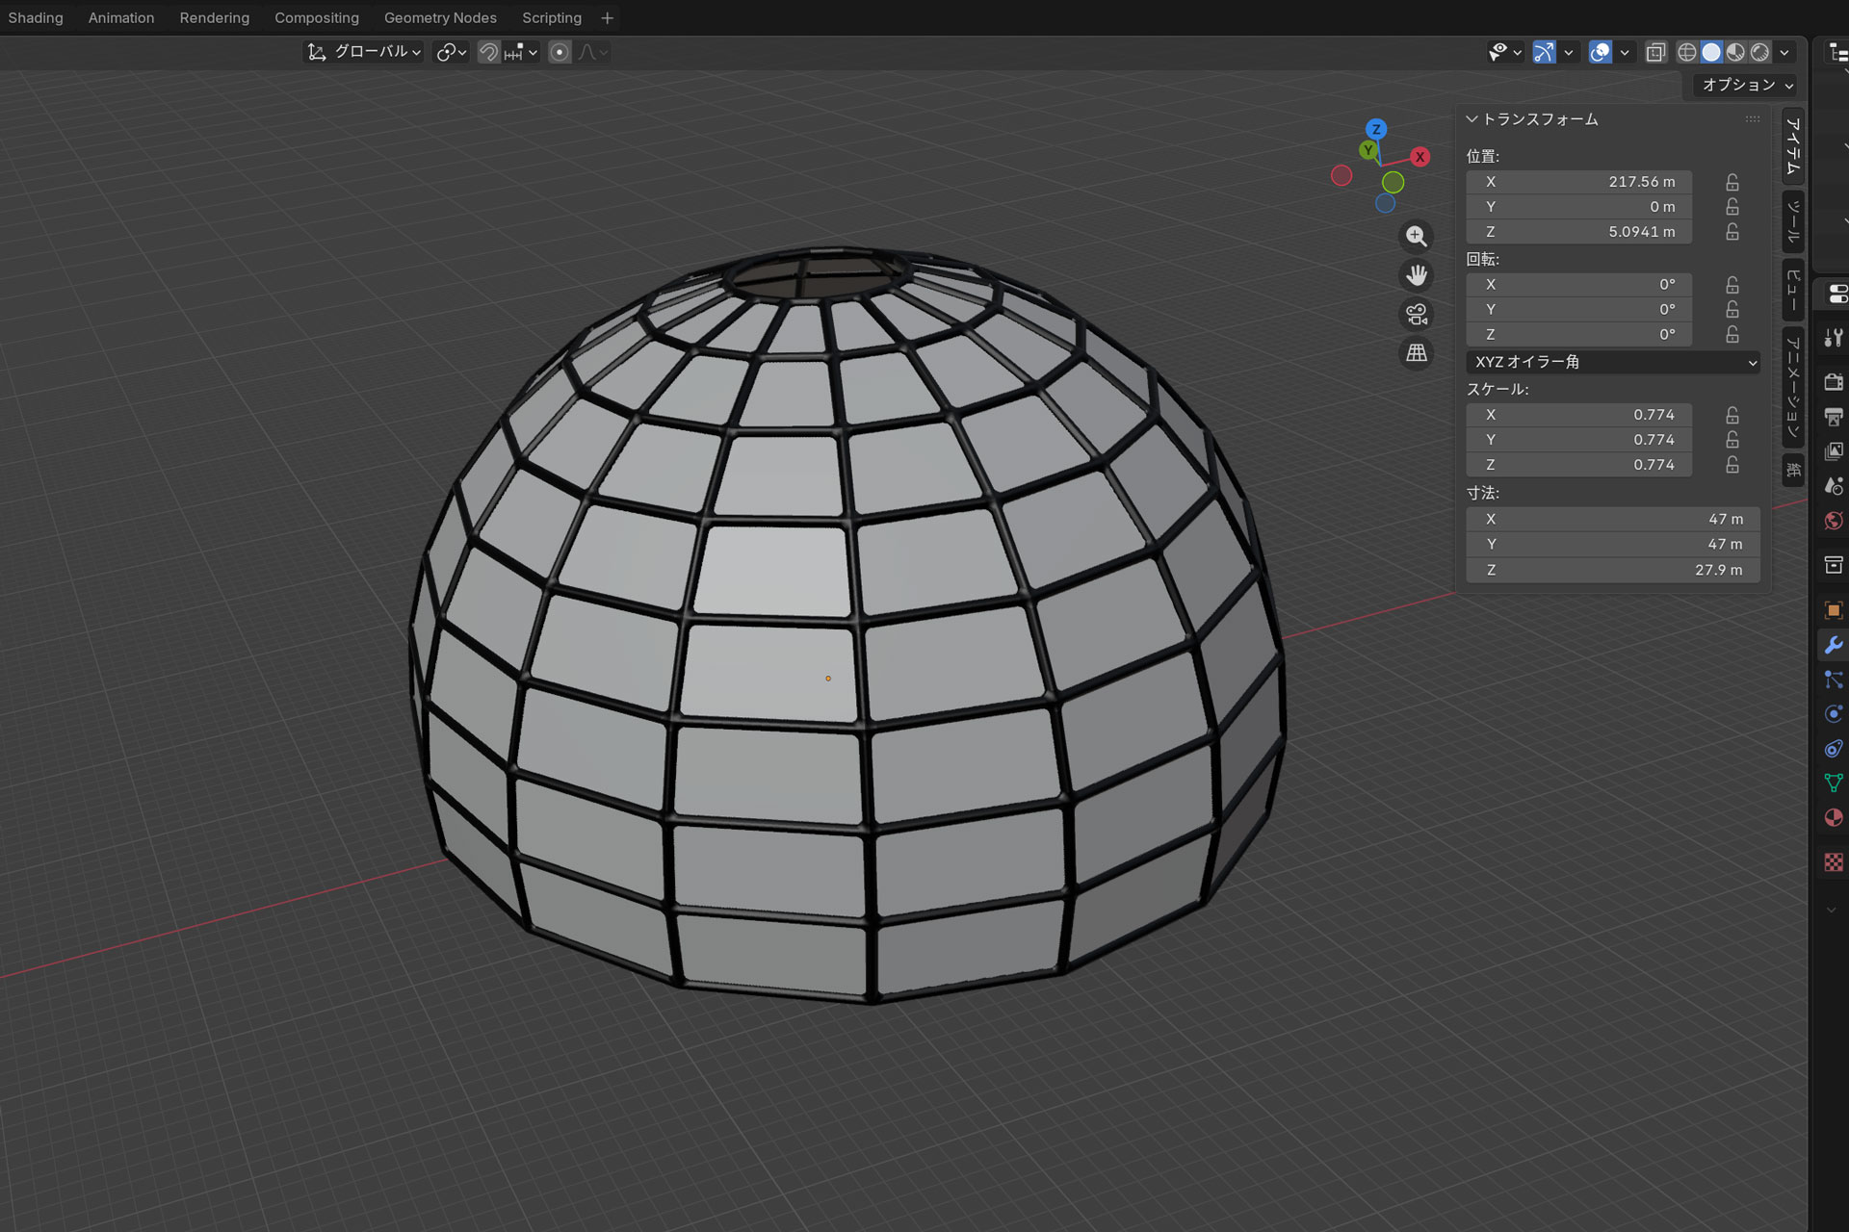Screen dimensions: 1849x1232
Task: Click the zoom magnifier viewport button
Action: (1416, 237)
